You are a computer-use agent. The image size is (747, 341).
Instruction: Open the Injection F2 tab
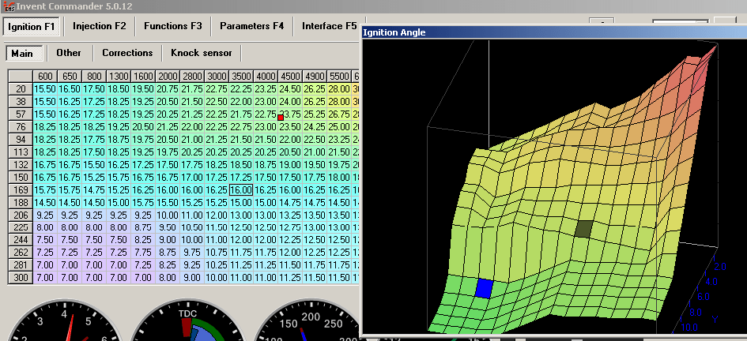click(x=99, y=26)
